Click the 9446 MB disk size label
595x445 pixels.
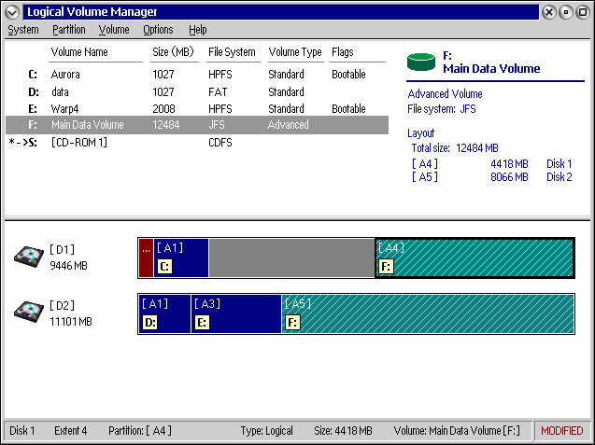coord(69,265)
